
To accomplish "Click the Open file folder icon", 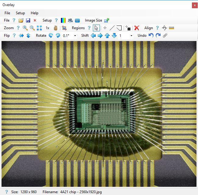I will 21,20.
